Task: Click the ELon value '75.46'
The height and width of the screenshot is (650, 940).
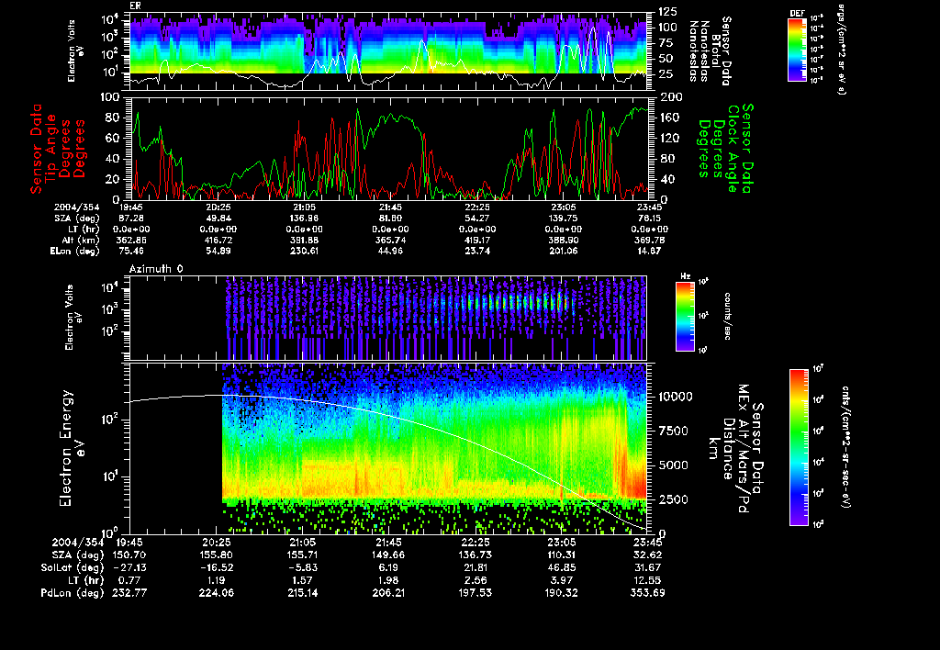Action: click(130, 252)
